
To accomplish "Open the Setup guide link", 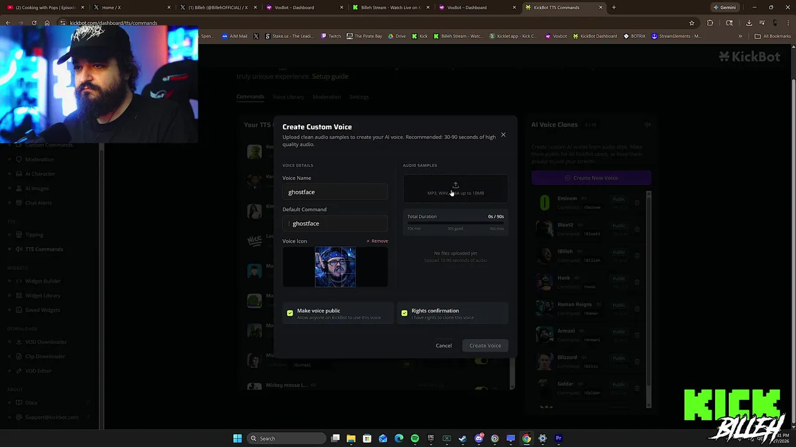I will click(330, 76).
